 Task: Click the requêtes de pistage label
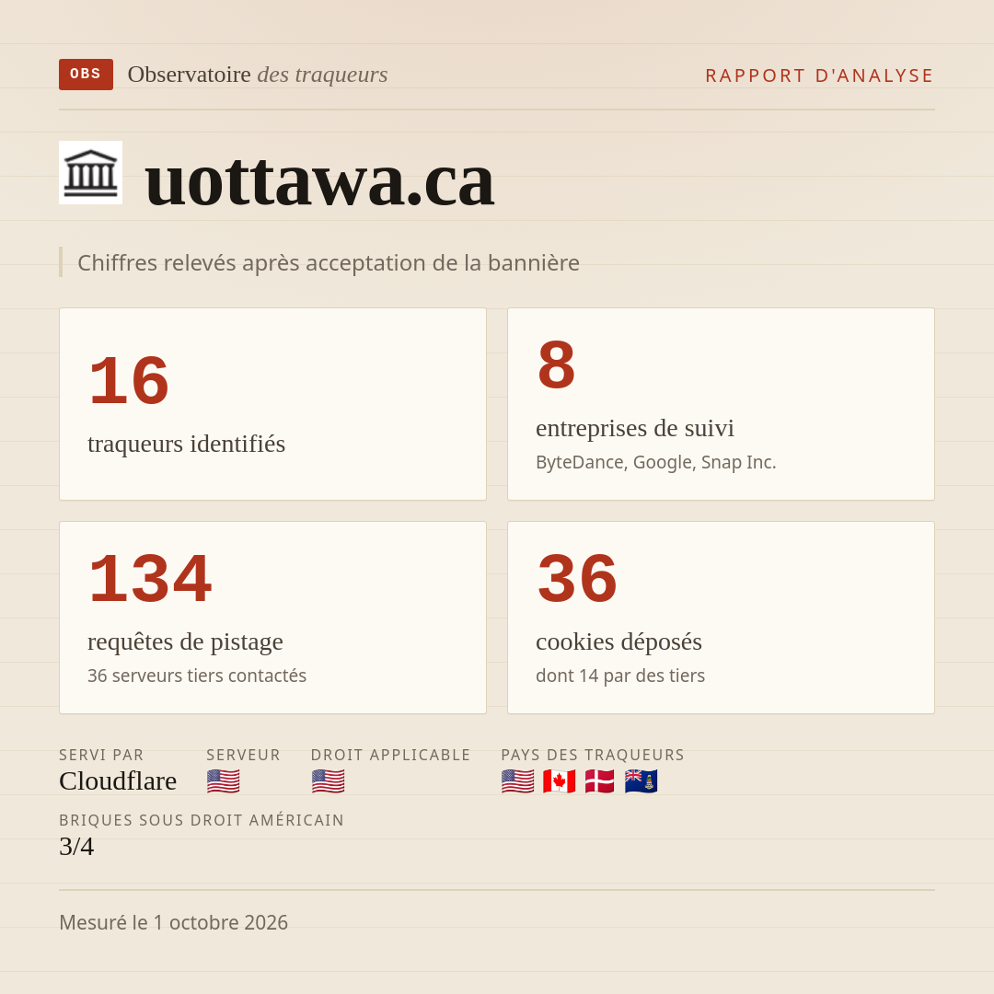tap(185, 641)
